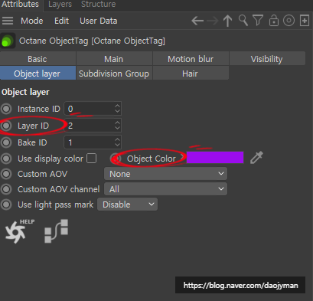Open the node editor icon beside HELP

coord(57,231)
